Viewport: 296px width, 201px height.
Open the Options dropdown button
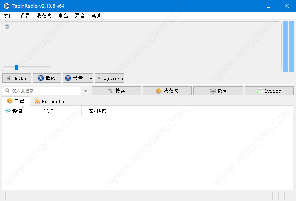[x=110, y=78]
